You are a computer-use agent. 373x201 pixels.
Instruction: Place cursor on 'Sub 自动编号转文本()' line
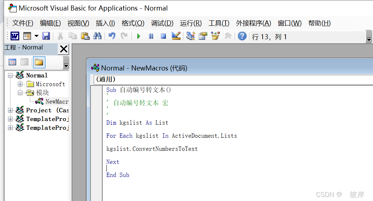(138, 90)
